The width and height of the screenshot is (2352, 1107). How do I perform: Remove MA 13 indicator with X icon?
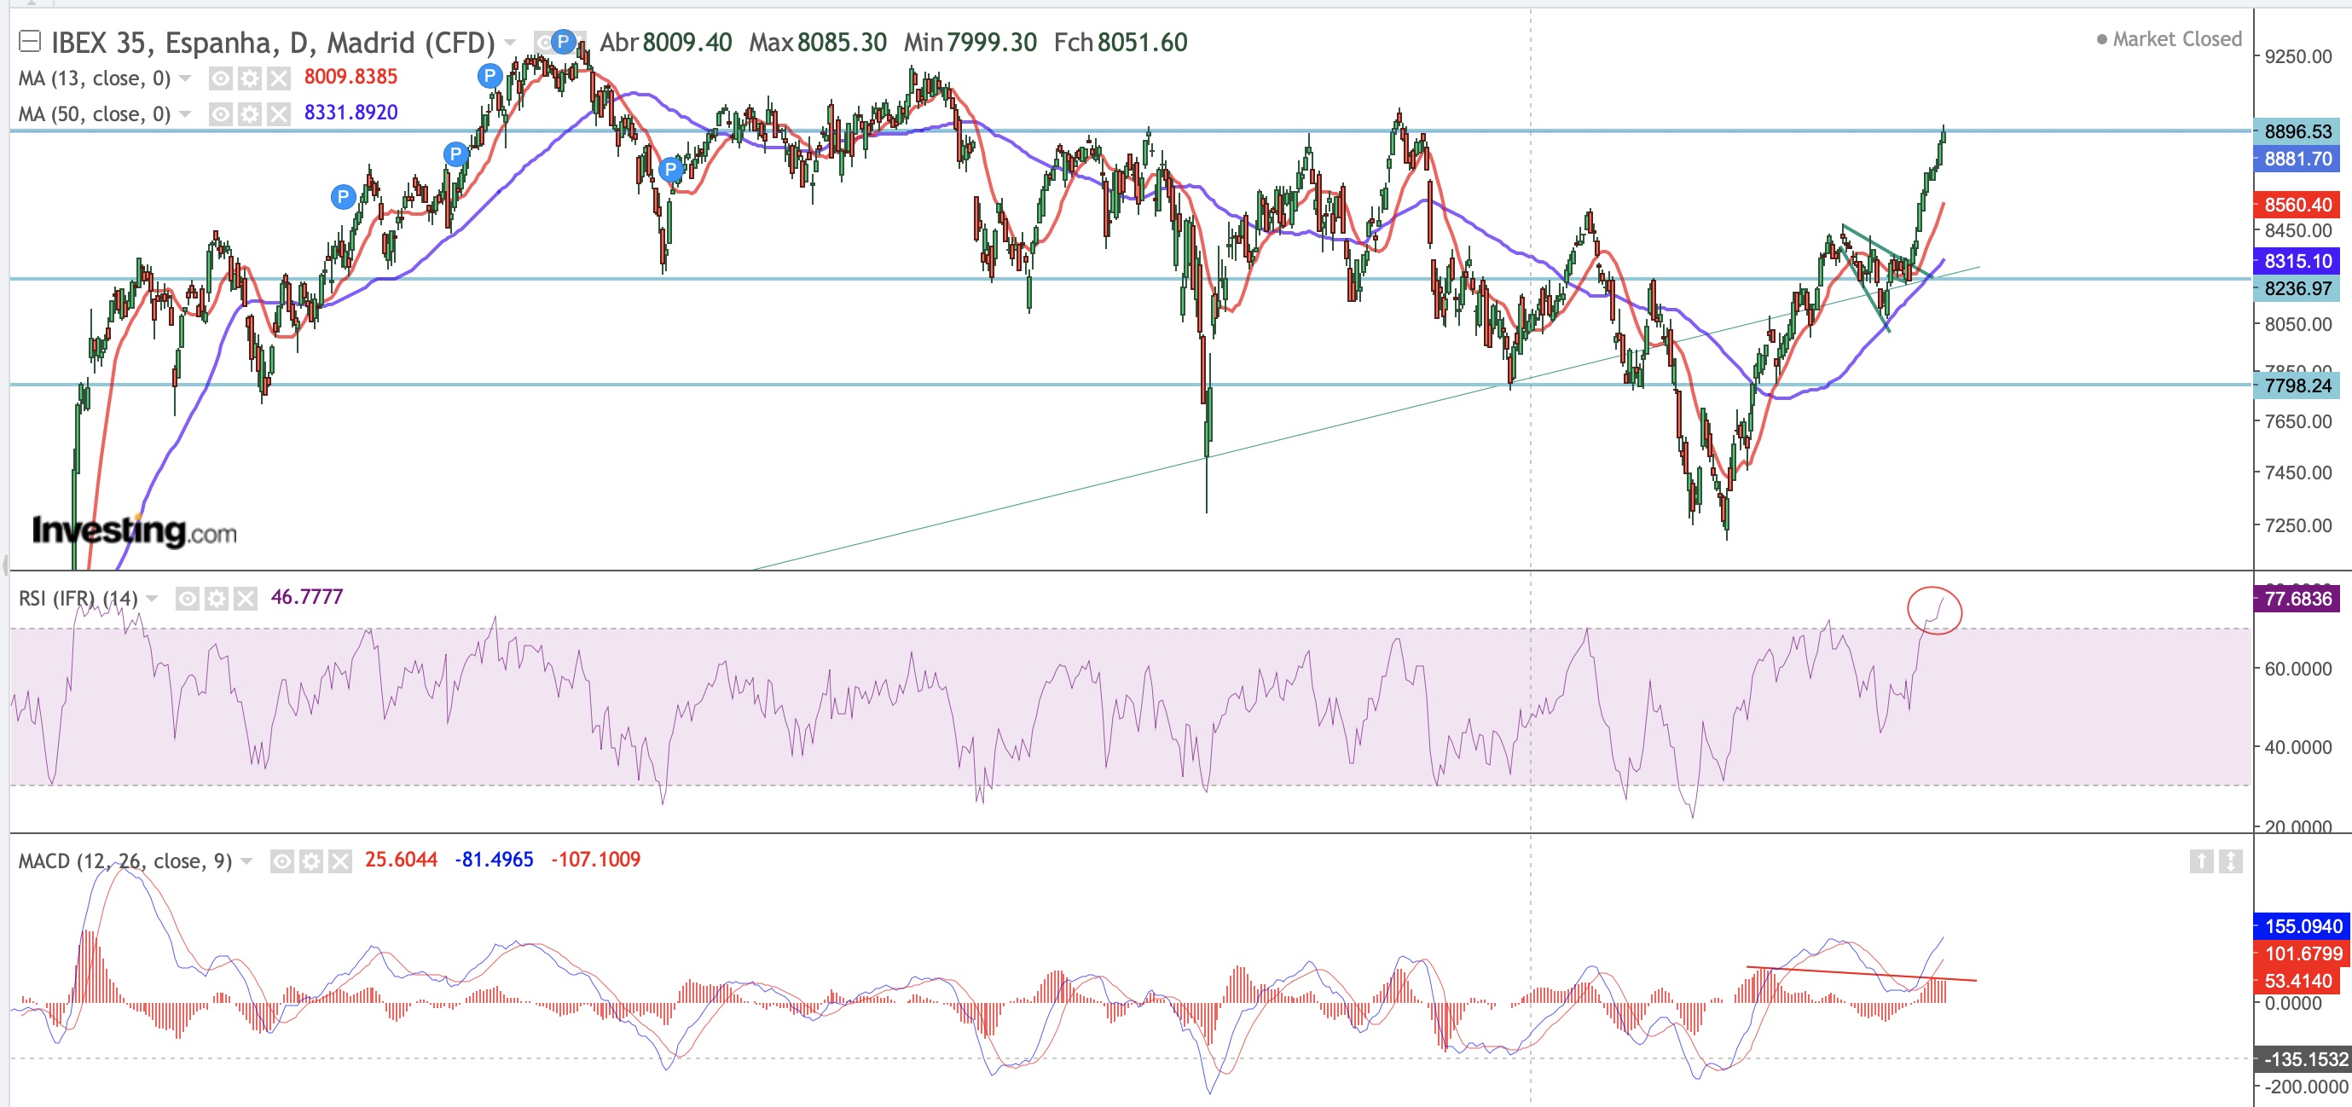click(x=279, y=78)
